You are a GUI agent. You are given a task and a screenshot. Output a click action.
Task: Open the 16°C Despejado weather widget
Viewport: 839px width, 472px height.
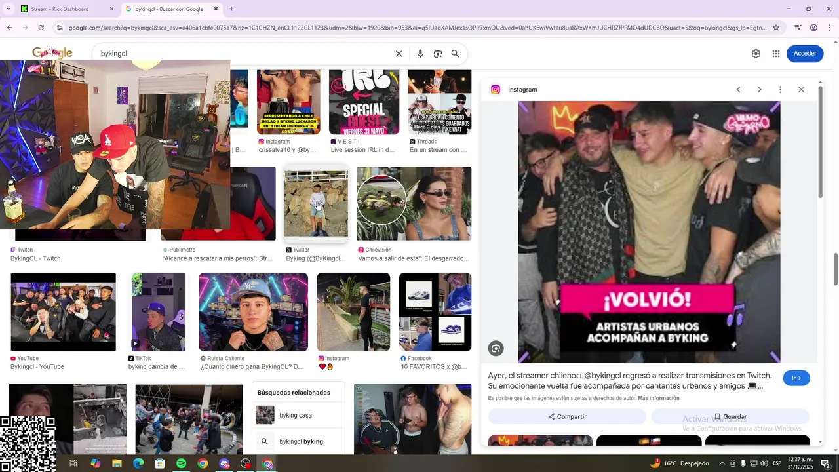[x=679, y=463]
